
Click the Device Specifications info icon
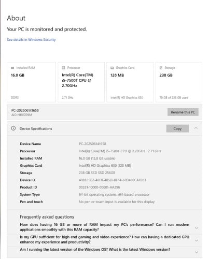[13, 128]
